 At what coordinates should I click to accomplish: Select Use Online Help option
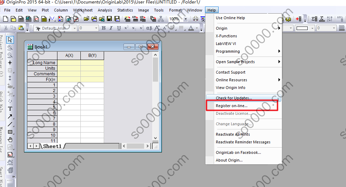[x=244, y=18]
